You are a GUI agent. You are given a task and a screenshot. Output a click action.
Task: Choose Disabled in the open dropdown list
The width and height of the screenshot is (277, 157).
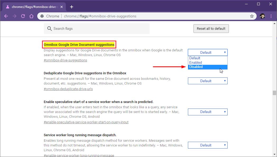(x=208, y=67)
